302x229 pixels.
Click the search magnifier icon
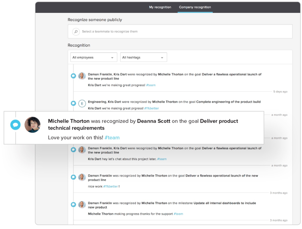pyautogui.click(x=76, y=31)
